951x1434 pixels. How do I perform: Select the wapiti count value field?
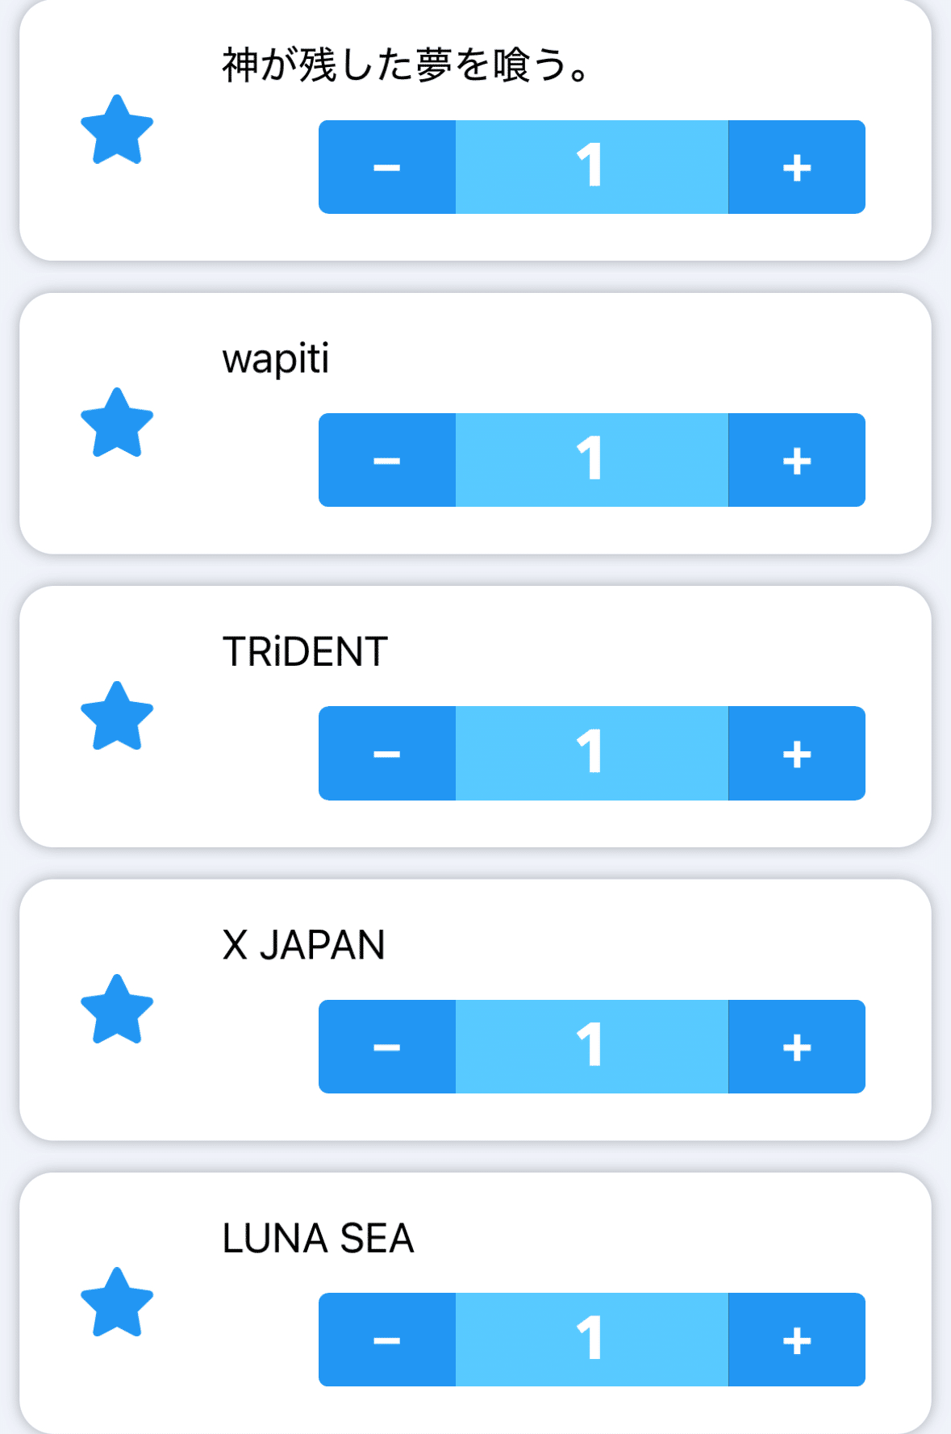click(x=591, y=460)
